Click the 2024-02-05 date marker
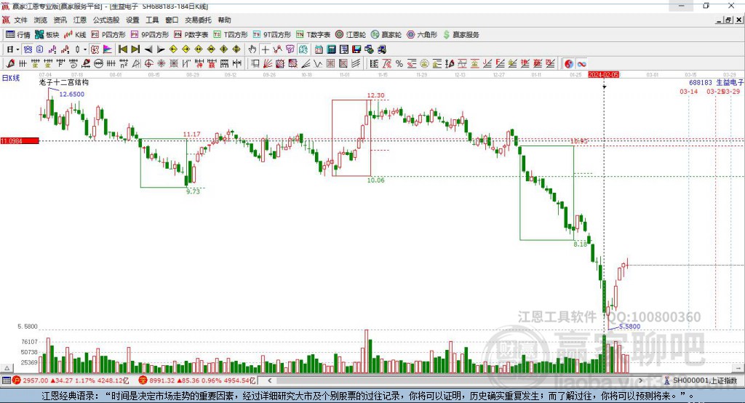This screenshot has height=403, width=745. [x=603, y=75]
